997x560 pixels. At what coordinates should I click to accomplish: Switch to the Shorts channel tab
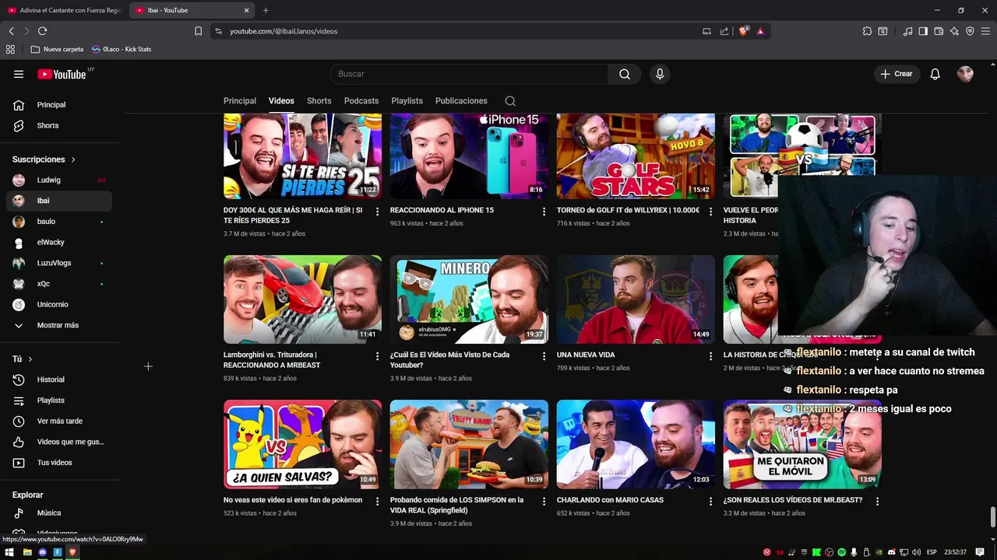coord(319,101)
